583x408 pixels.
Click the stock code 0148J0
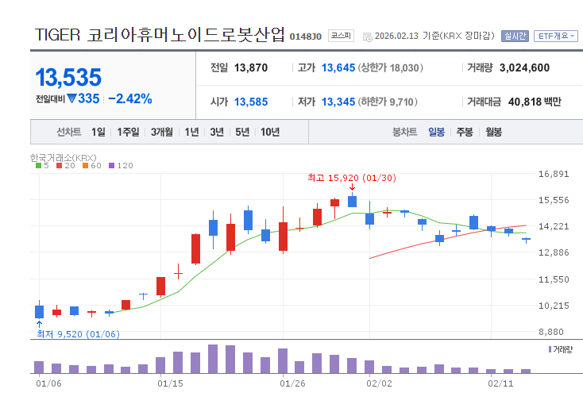click(306, 37)
